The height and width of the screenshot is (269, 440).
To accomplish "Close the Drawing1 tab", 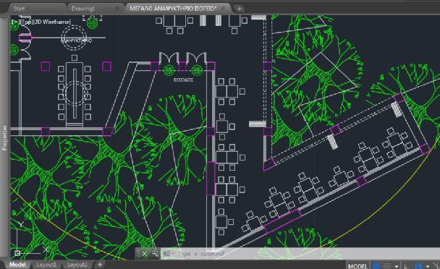I will (117, 9).
